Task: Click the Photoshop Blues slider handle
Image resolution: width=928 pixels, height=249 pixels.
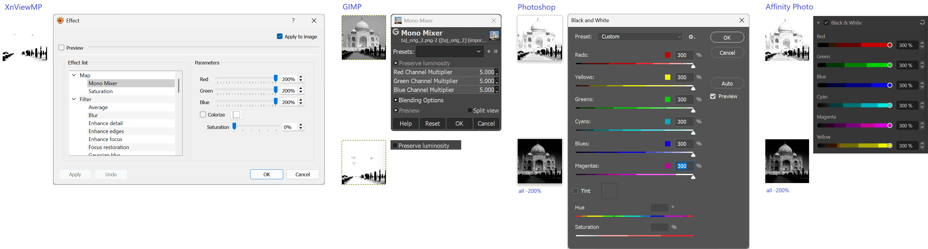Action: [x=693, y=155]
